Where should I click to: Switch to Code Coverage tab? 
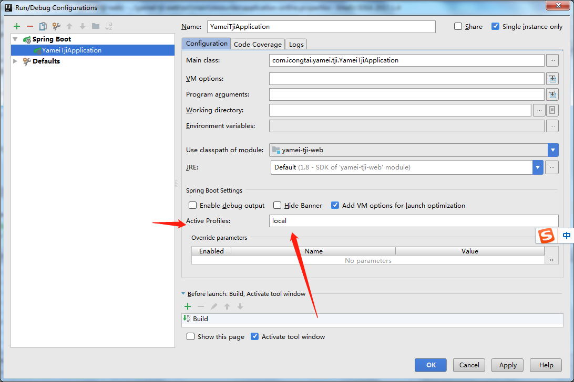[x=258, y=44]
